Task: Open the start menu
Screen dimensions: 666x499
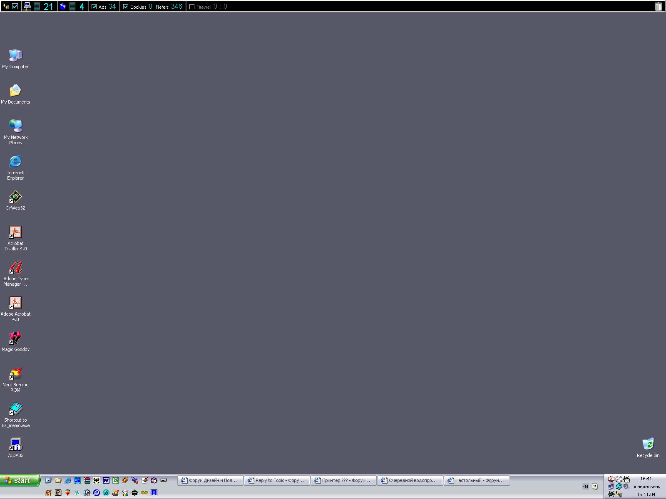Action: 20,480
